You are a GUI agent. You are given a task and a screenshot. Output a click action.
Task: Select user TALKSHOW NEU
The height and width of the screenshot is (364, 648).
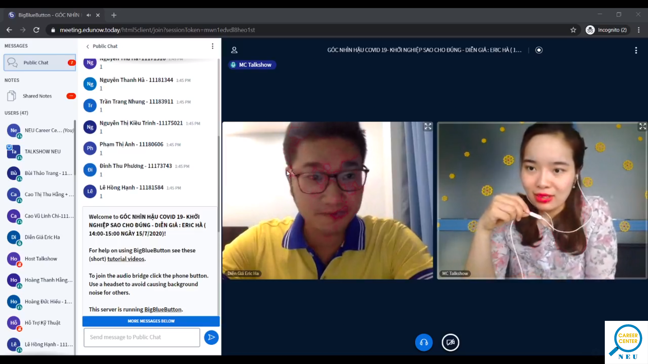pos(40,152)
